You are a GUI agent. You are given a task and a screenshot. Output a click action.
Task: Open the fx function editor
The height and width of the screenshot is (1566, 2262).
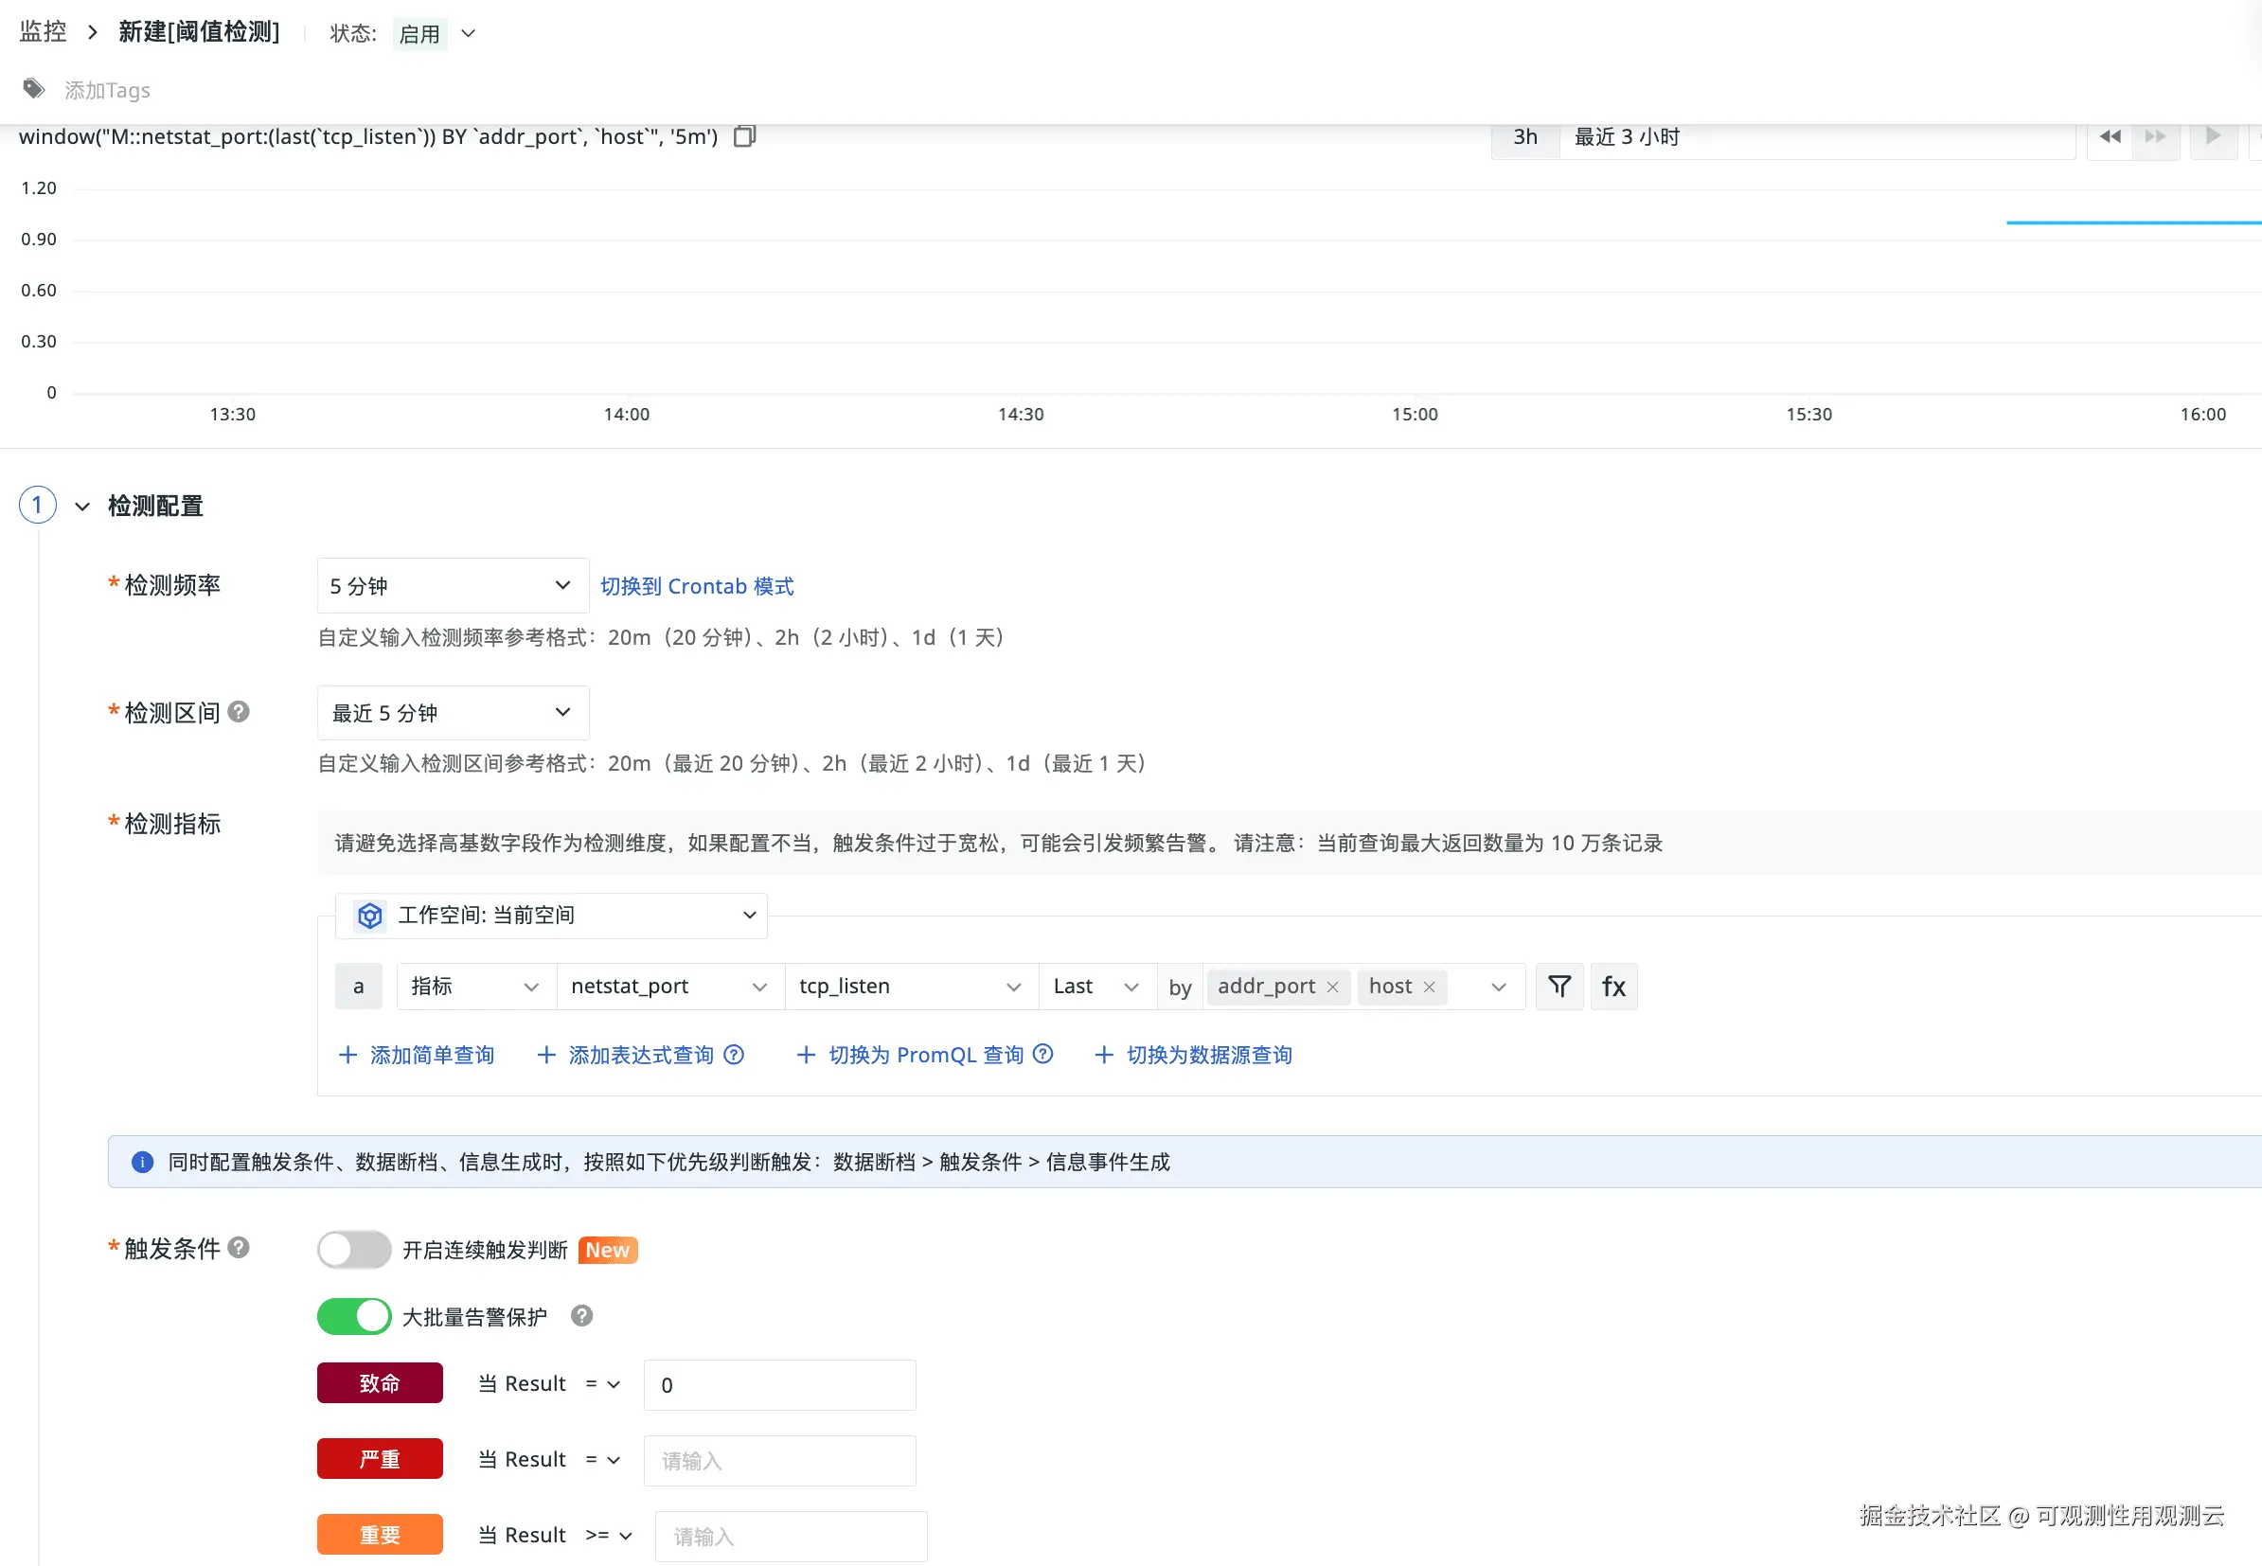[x=1613, y=987]
